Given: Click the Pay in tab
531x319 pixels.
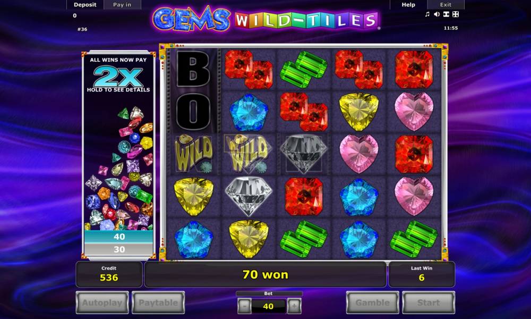Looking at the screenshot, I should (122, 5).
